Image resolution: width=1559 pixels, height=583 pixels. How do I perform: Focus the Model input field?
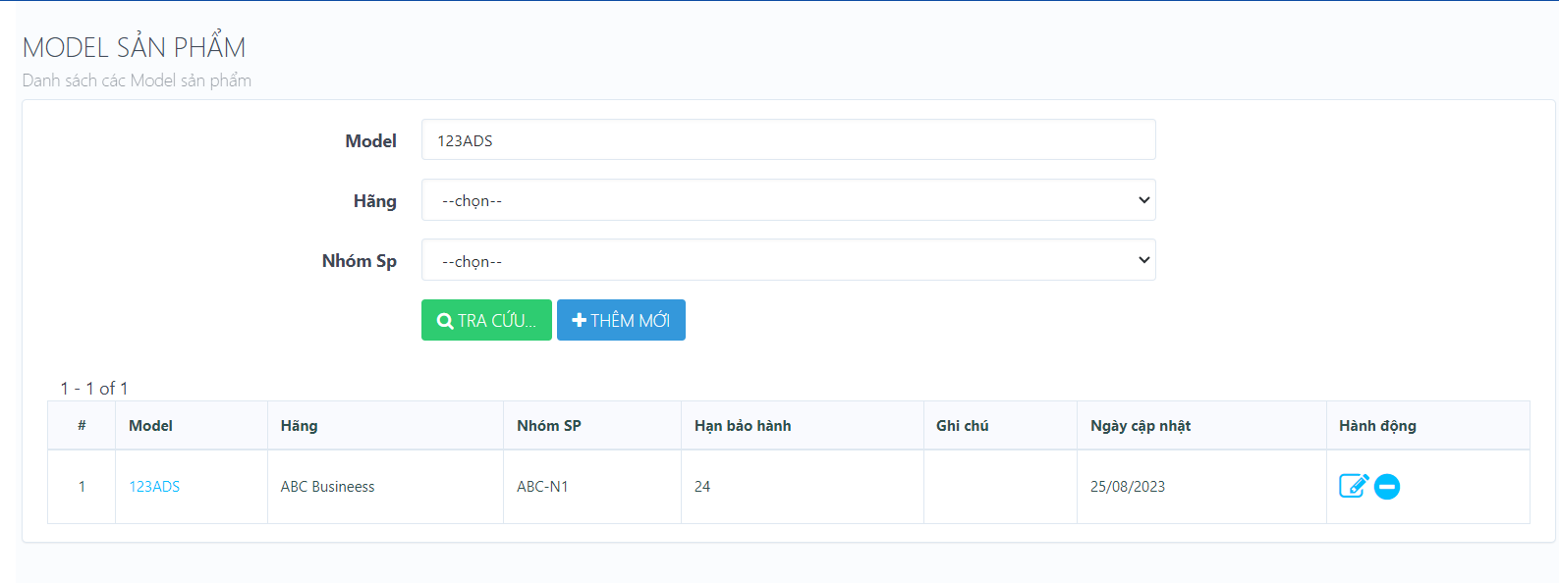[x=789, y=139]
